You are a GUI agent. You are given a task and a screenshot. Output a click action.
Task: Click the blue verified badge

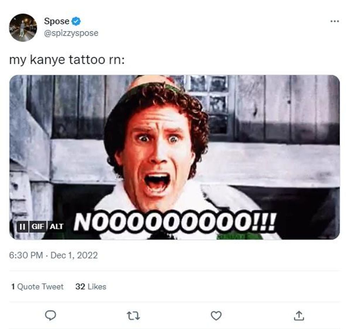tap(76, 21)
